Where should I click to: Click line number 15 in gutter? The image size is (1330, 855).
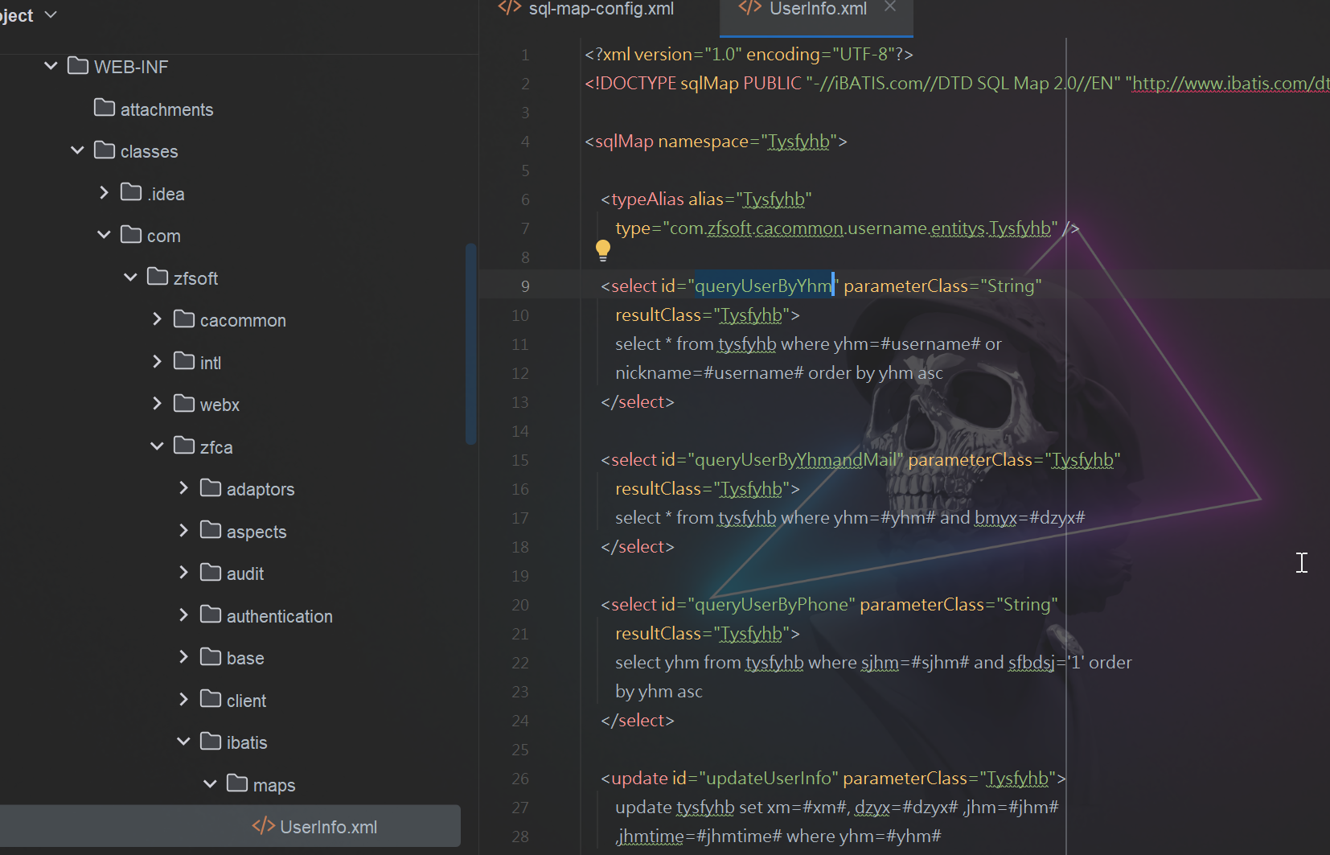click(x=520, y=460)
